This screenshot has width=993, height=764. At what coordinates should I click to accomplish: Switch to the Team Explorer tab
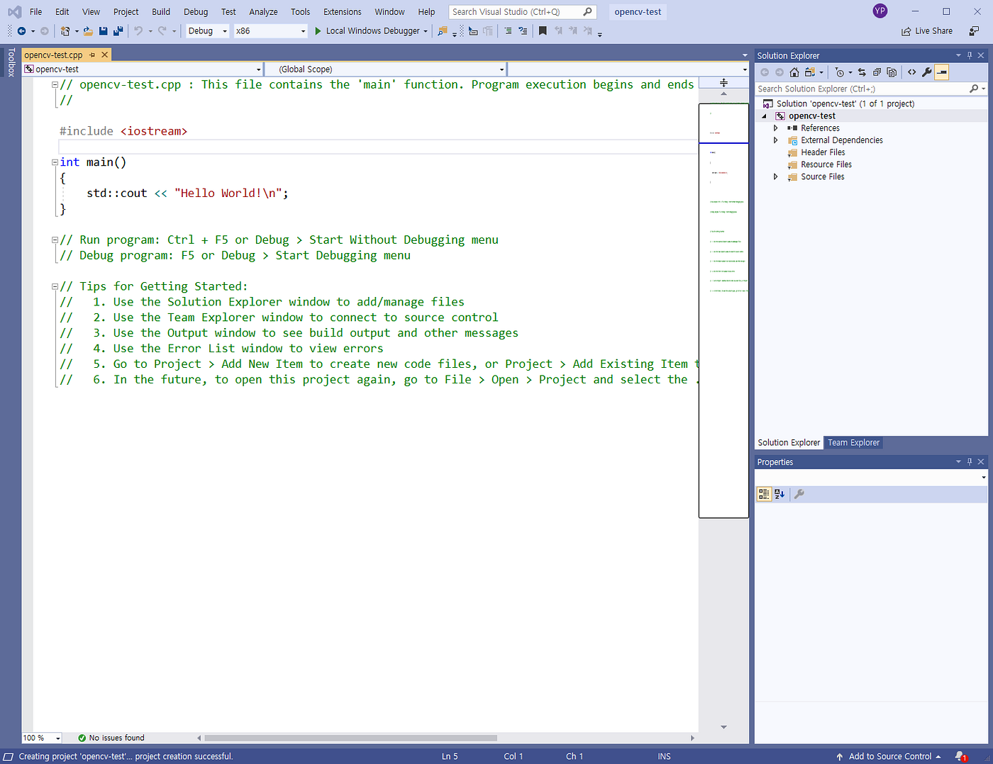click(853, 442)
